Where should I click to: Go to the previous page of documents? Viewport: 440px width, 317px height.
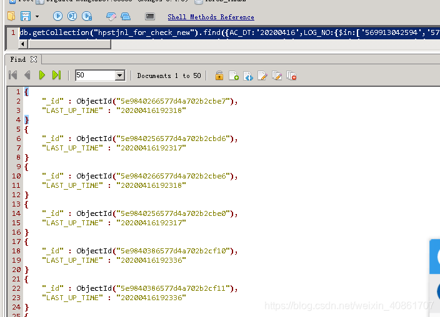coord(27,75)
